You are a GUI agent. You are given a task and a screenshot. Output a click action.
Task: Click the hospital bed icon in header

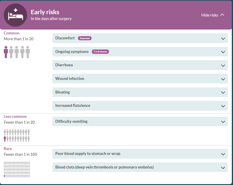(x=15, y=15)
